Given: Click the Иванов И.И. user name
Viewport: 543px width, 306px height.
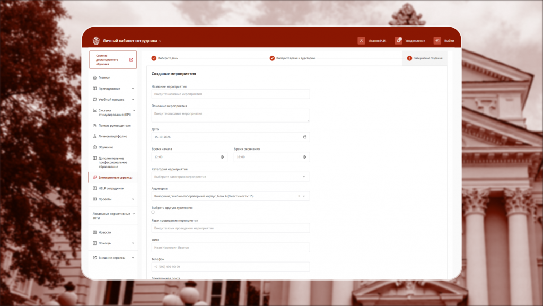Looking at the screenshot, I should click(377, 41).
